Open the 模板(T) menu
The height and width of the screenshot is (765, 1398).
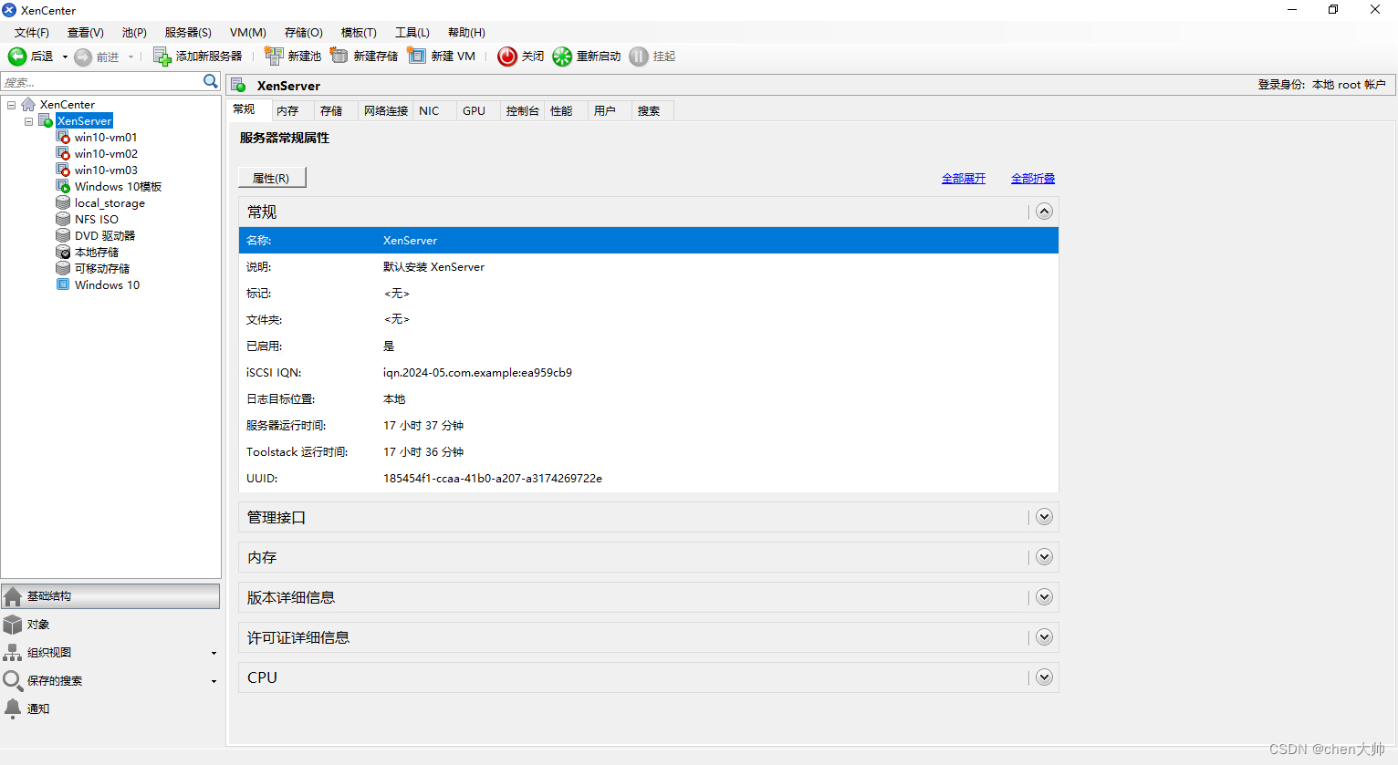click(359, 33)
